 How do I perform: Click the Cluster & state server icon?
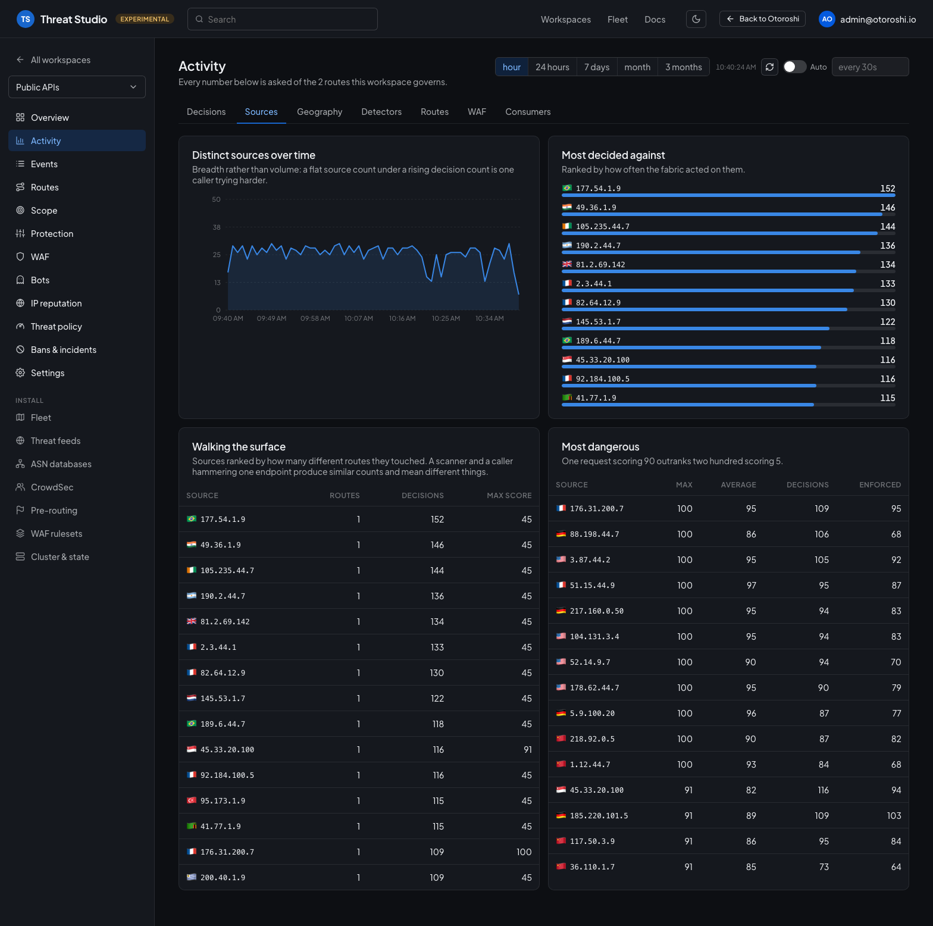click(x=20, y=556)
